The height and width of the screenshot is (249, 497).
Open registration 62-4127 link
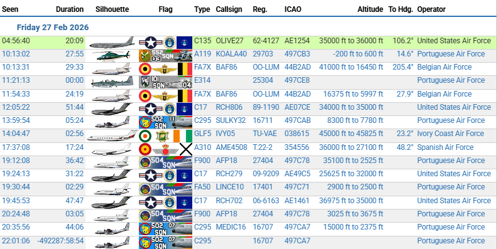pos(266,41)
